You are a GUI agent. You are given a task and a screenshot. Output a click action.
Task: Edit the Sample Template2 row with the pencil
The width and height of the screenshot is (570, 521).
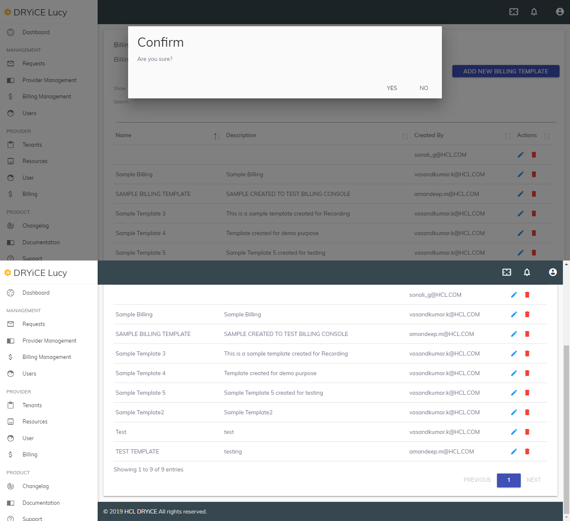514,412
